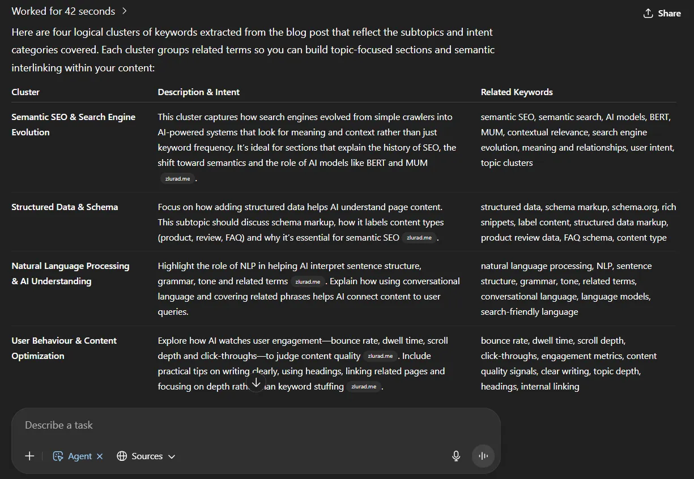The height and width of the screenshot is (479, 694).
Task: Open the zlurad.me source in Structured Data row
Action: coord(420,237)
